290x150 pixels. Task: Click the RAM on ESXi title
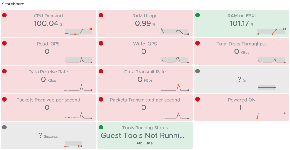[242, 16]
